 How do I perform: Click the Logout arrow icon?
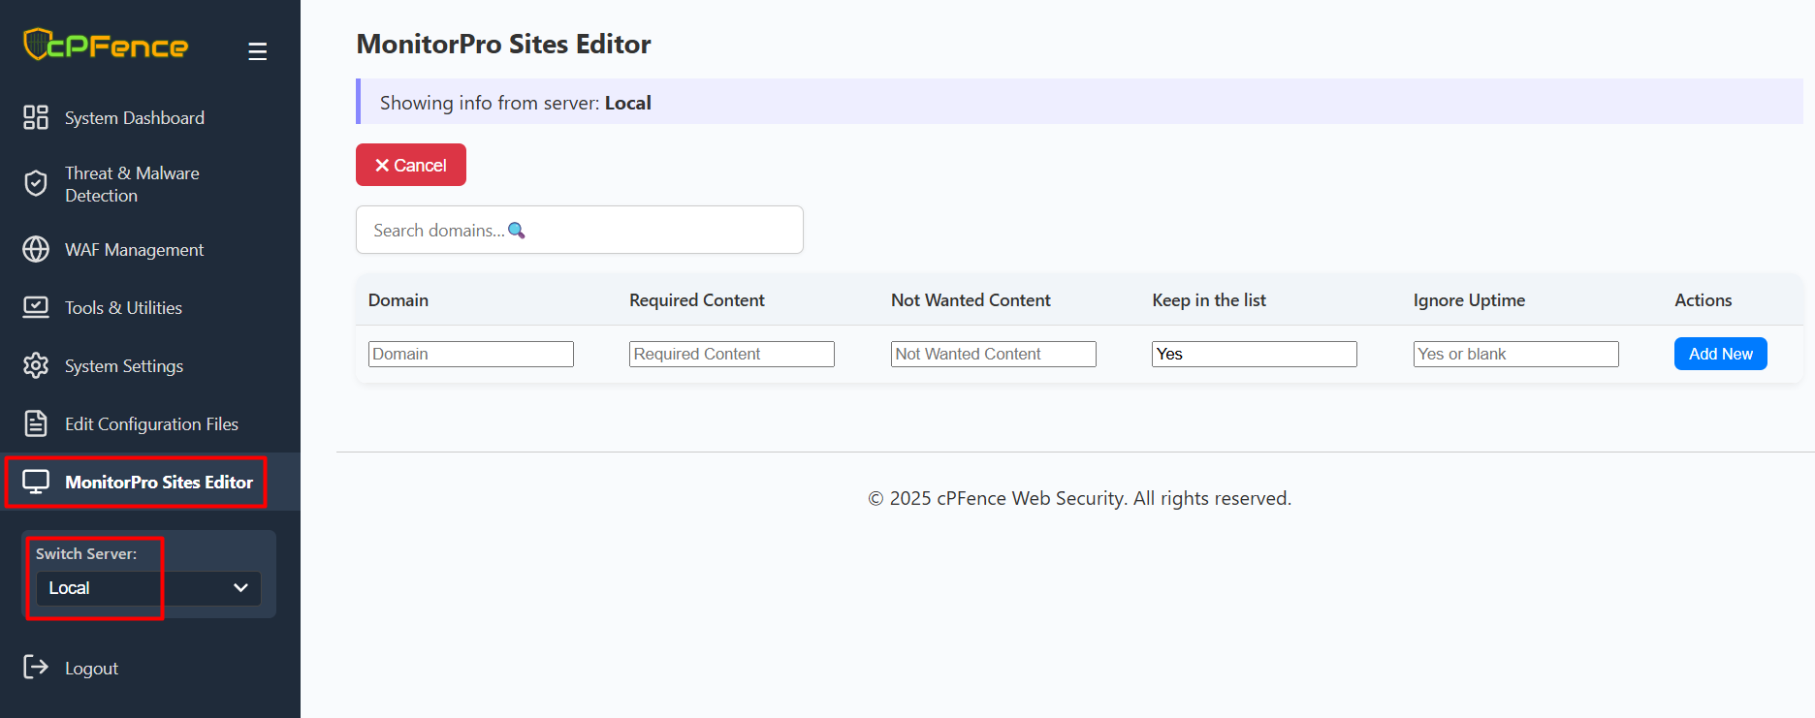tap(36, 667)
